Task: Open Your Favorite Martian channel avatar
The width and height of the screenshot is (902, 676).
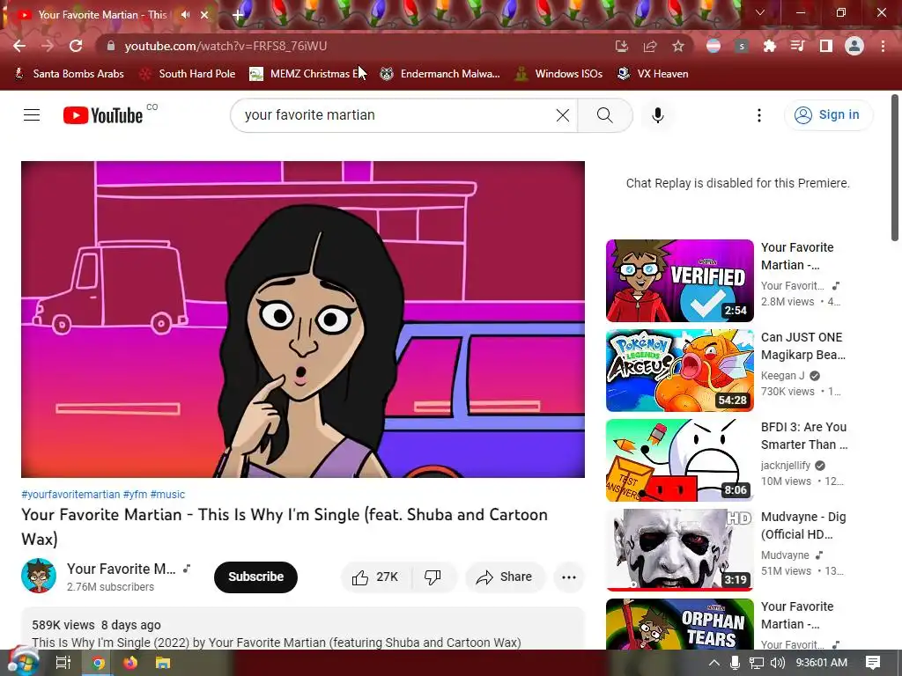Action: [x=39, y=576]
